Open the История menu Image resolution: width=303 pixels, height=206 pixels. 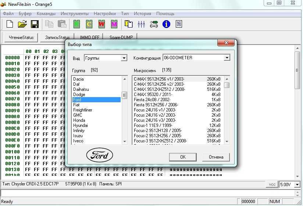(142, 14)
